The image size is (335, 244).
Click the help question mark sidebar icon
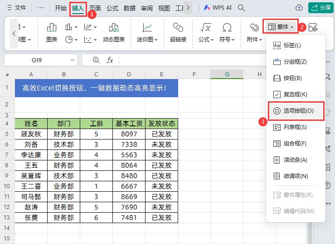pyautogui.click(x=328, y=185)
